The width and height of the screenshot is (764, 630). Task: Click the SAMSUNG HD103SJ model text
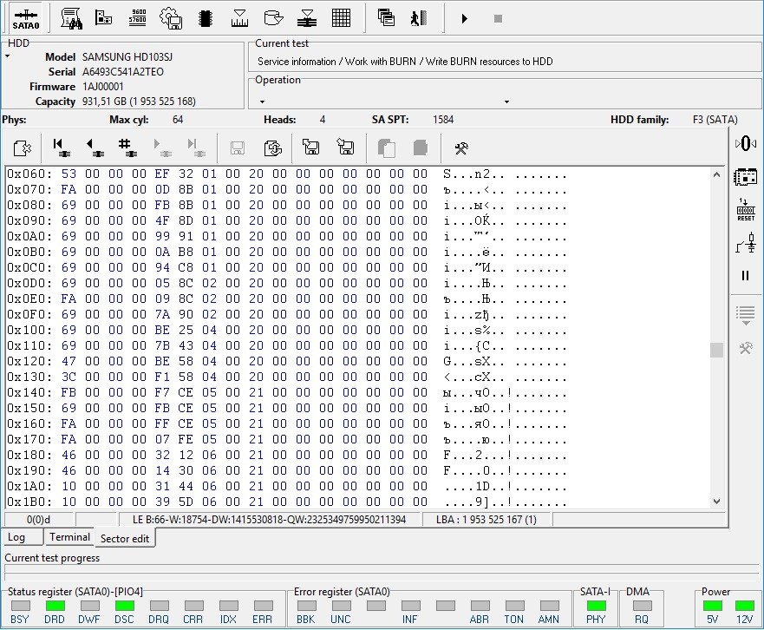click(127, 57)
